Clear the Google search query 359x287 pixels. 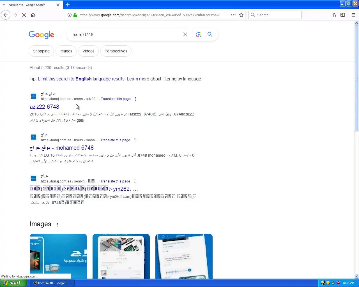[185, 34]
